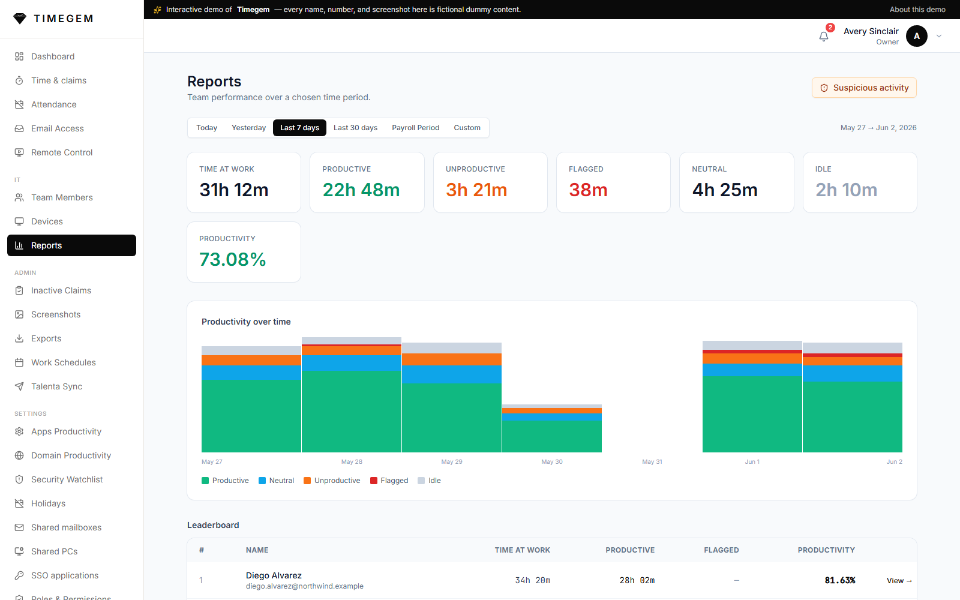Click the Work Schedules calendar icon

coord(19,362)
